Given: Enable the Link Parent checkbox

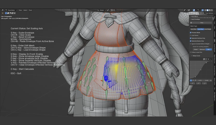Looking at the screenshot, I should 191,35.
